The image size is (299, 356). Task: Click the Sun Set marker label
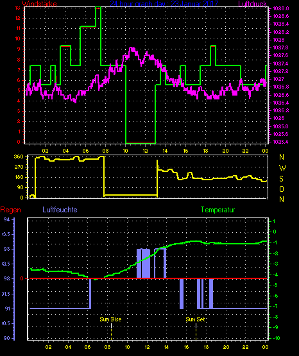point(195,319)
